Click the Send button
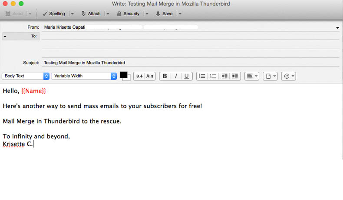The height and width of the screenshot is (200, 343). coord(14,13)
